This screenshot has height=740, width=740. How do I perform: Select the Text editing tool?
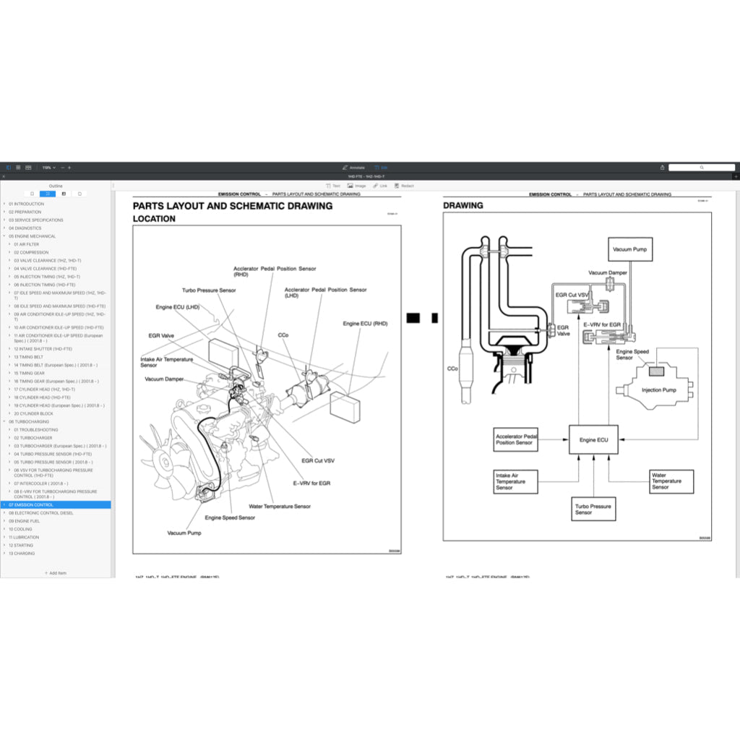(x=332, y=186)
